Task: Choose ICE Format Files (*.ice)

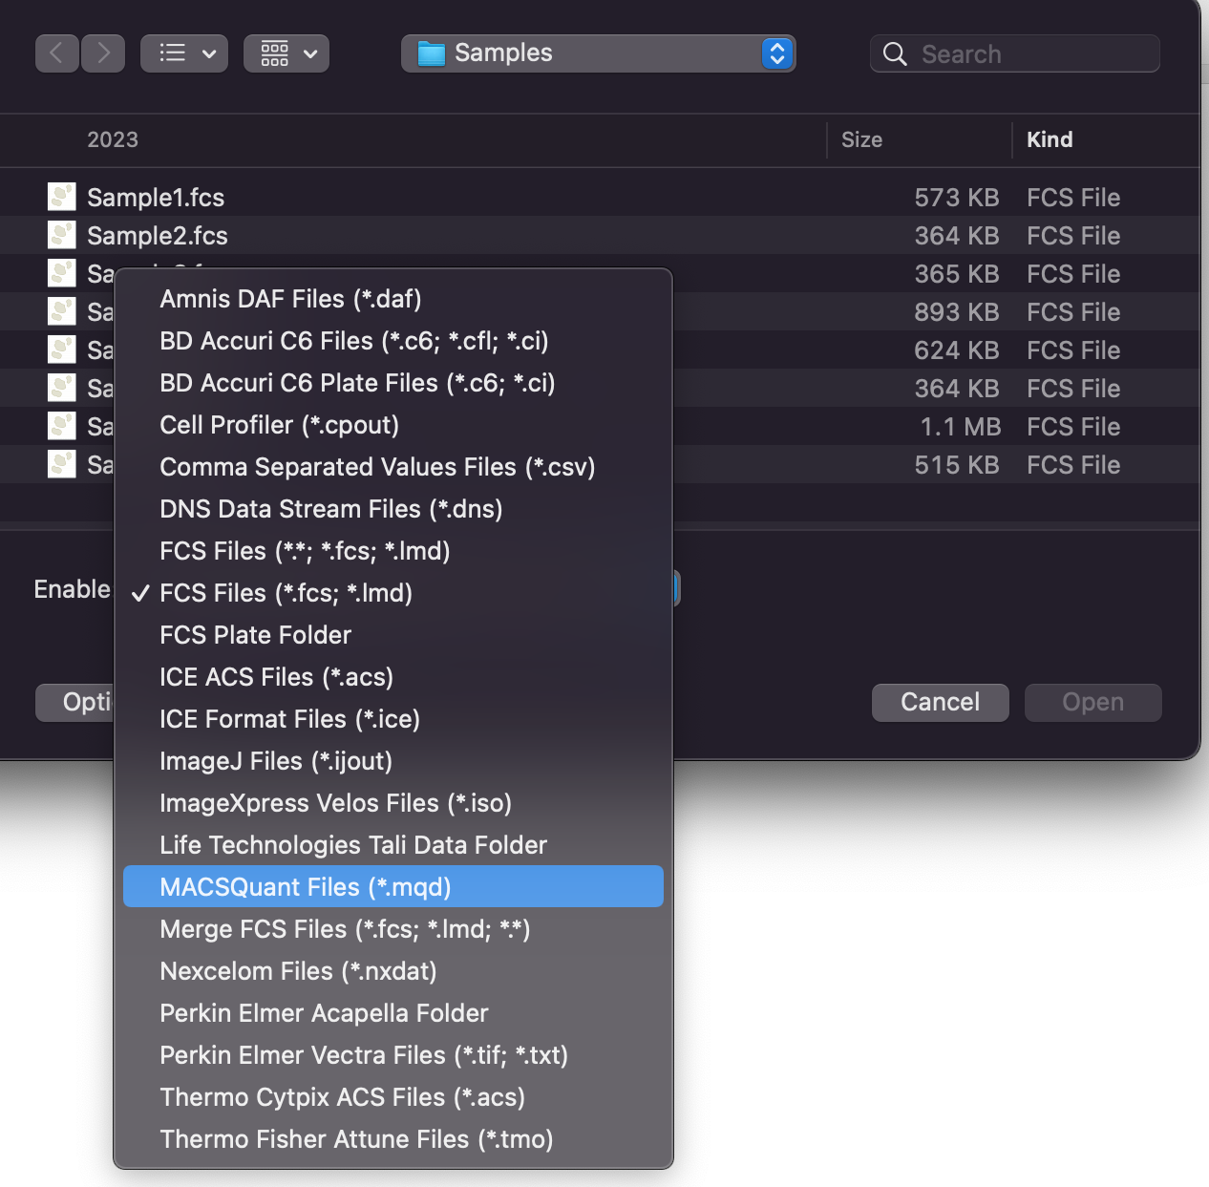Action: coord(393,719)
